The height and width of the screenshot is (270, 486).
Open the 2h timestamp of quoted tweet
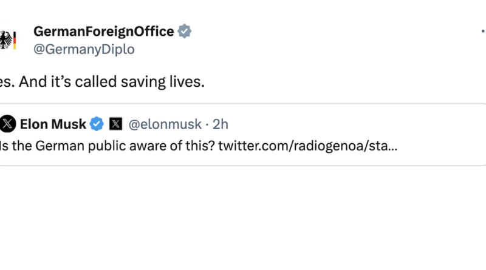(x=221, y=124)
